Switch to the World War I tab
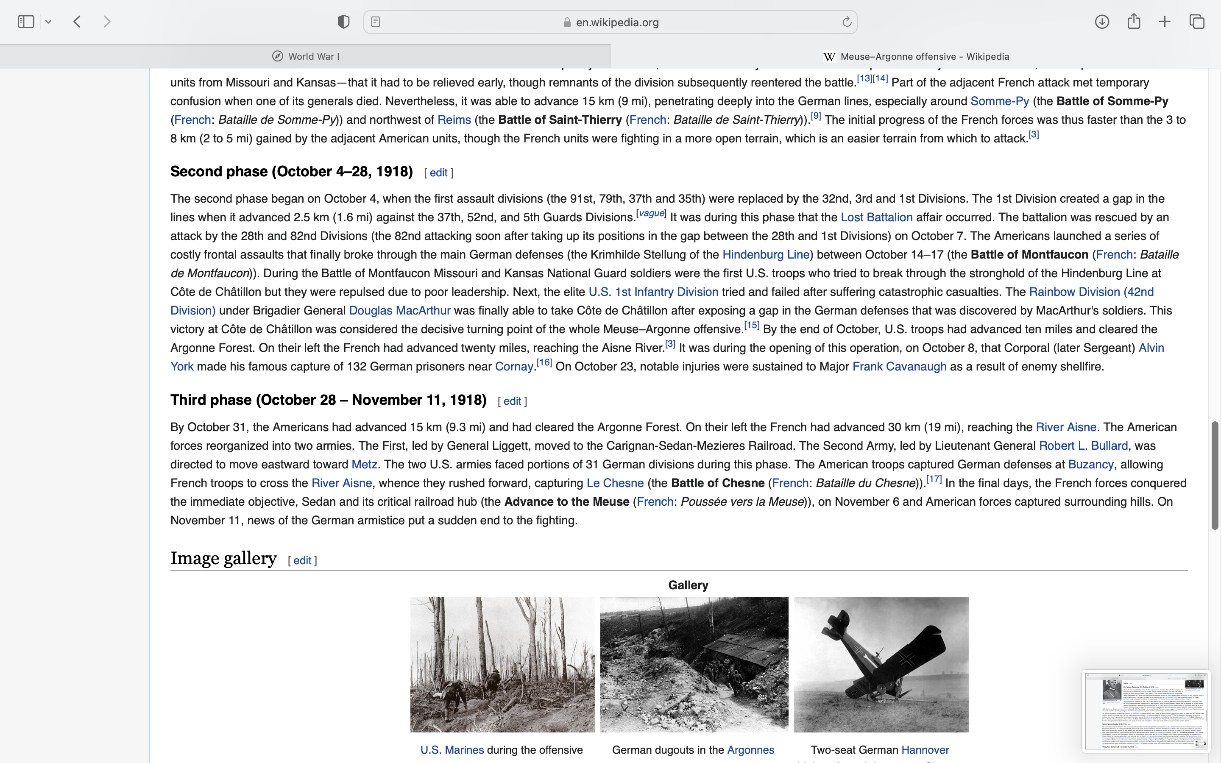 click(x=305, y=56)
